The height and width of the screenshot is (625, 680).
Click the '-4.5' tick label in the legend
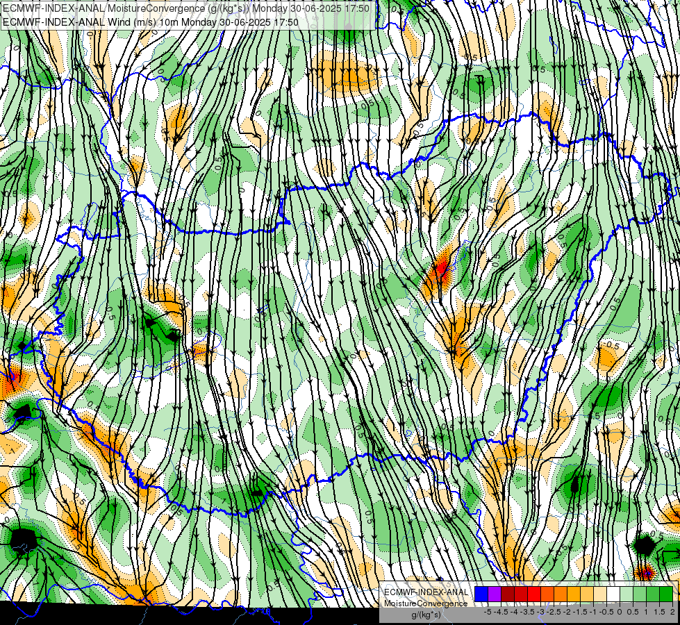pyautogui.click(x=501, y=612)
